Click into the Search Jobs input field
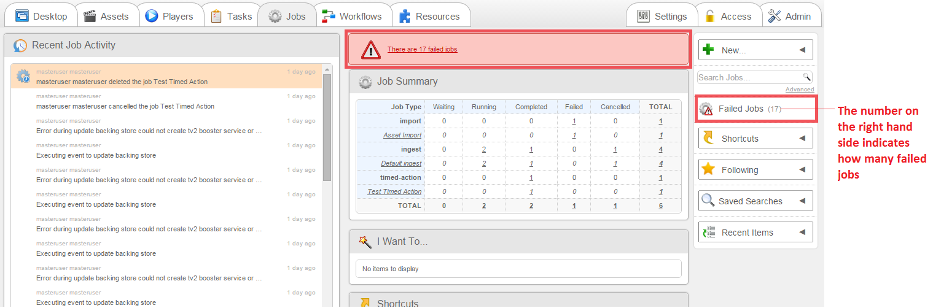The height and width of the screenshot is (308, 933). (749, 77)
